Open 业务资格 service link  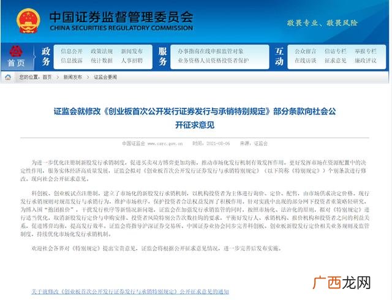(x=189, y=61)
